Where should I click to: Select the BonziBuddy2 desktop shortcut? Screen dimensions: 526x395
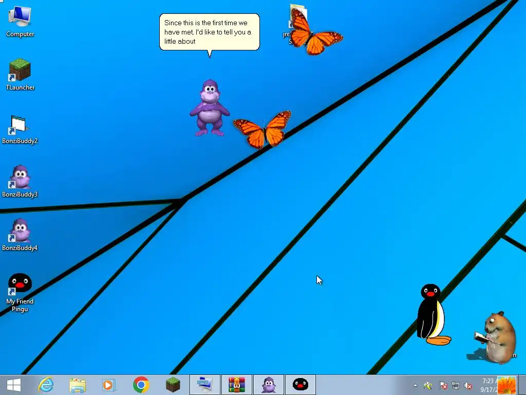20,129
